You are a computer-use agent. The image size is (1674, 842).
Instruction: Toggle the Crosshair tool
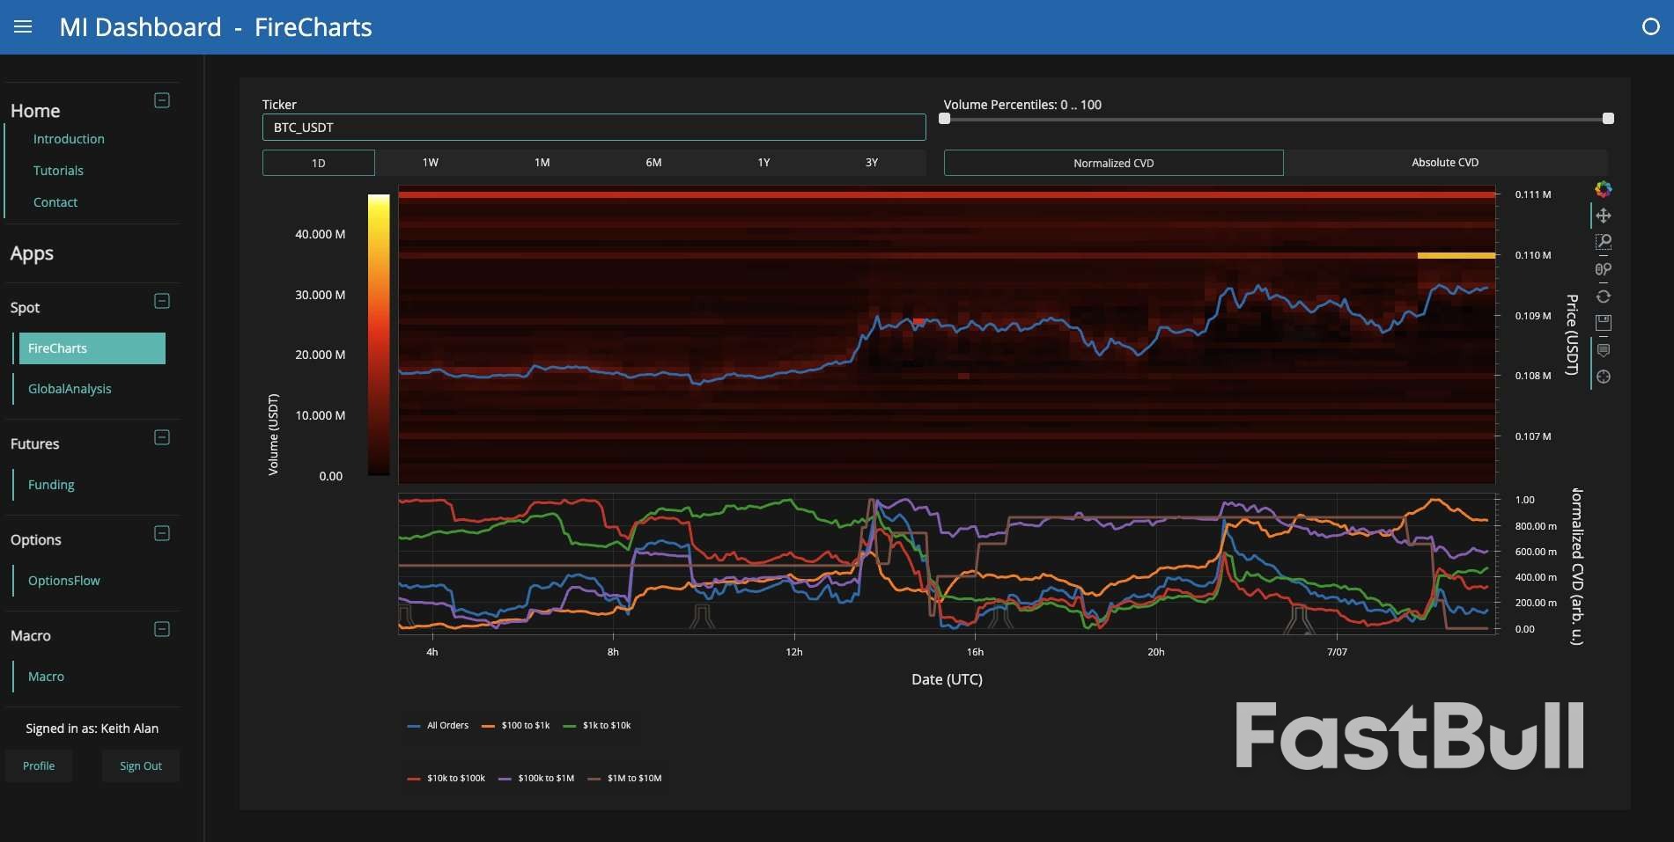click(x=1604, y=377)
